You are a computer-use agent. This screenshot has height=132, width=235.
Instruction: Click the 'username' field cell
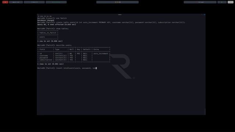pos(44,56)
